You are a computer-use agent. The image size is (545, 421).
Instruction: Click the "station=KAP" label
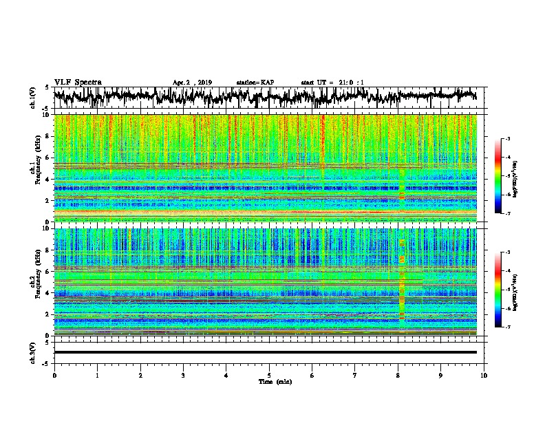[x=255, y=83]
